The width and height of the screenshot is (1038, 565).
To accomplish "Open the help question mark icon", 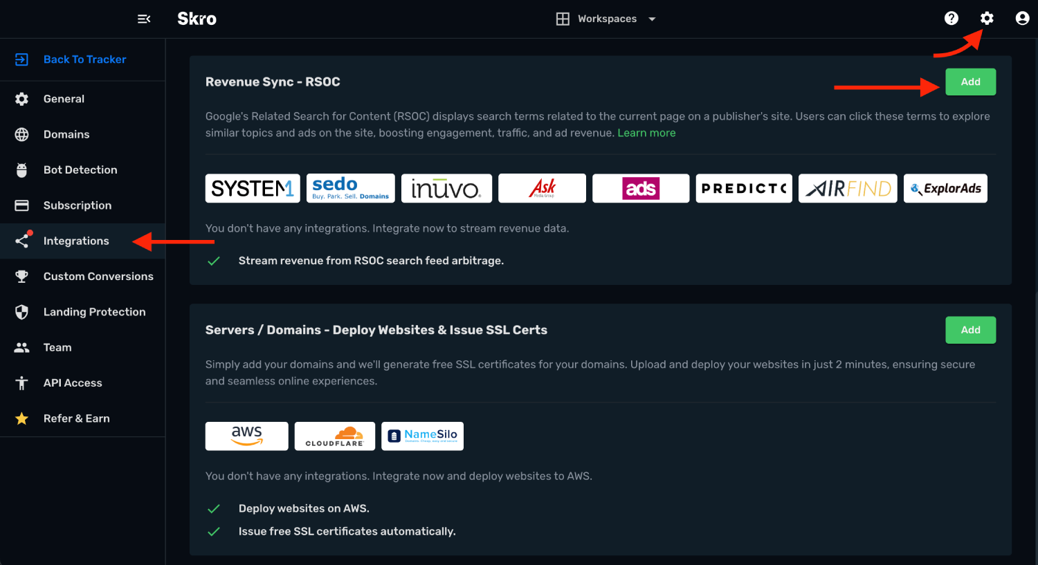I will click(951, 19).
